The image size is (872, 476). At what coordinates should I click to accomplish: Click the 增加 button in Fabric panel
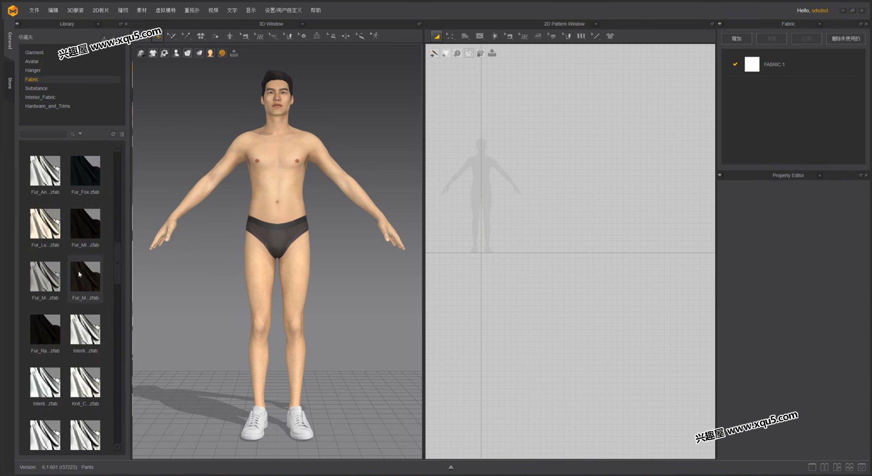click(x=736, y=39)
